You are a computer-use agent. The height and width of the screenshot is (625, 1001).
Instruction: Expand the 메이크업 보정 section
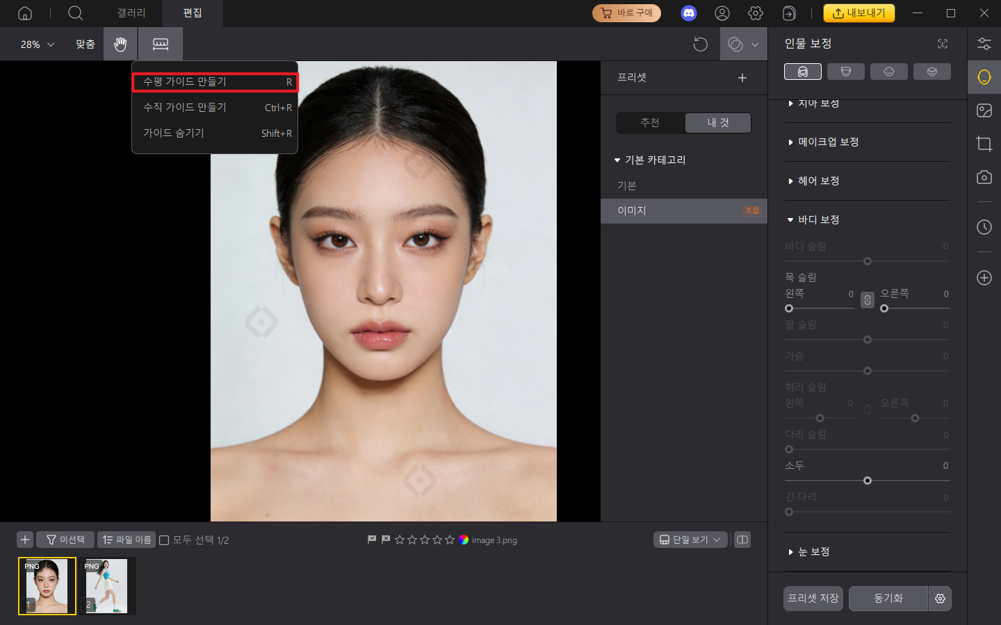coord(828,142)
